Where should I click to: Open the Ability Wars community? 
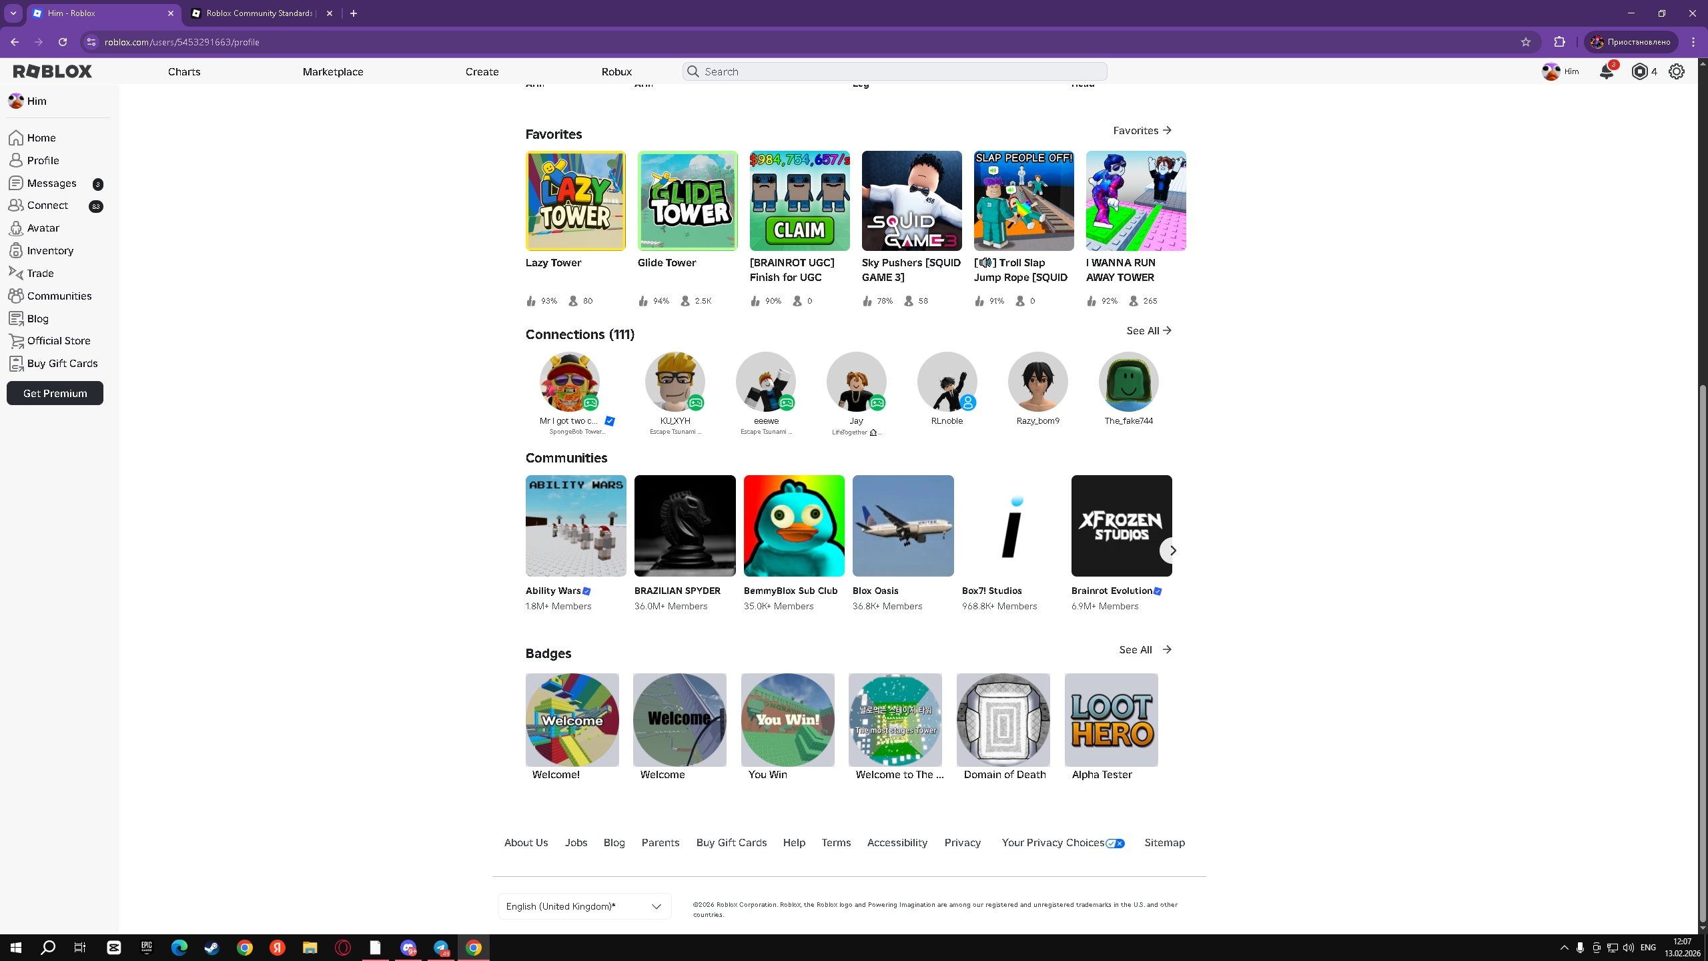[x=575, y=526]
